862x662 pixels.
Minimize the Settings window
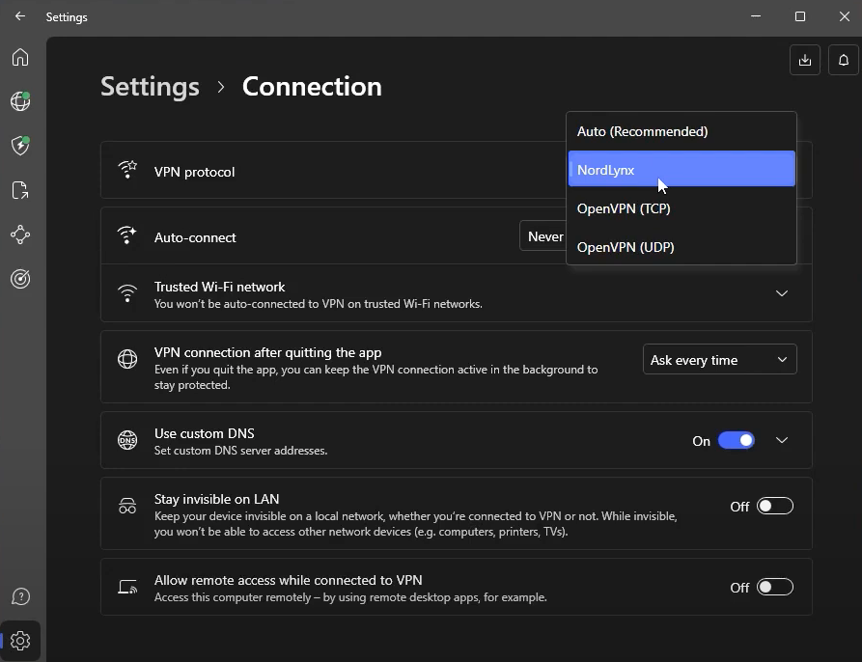756,16
